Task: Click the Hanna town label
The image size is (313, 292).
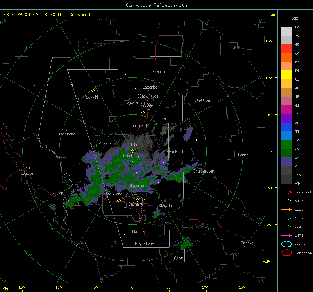Action: 243,155
